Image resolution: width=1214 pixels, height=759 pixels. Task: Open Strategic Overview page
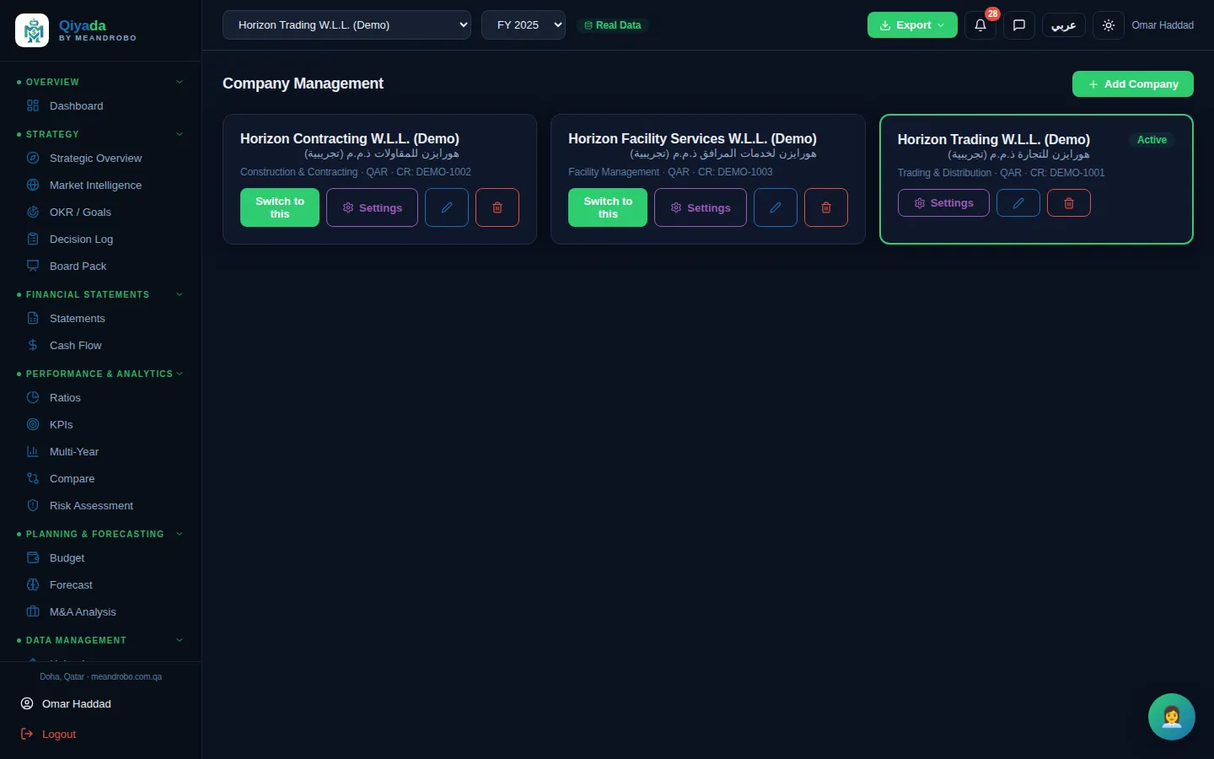pyautogui.click(x=101, y=159)
